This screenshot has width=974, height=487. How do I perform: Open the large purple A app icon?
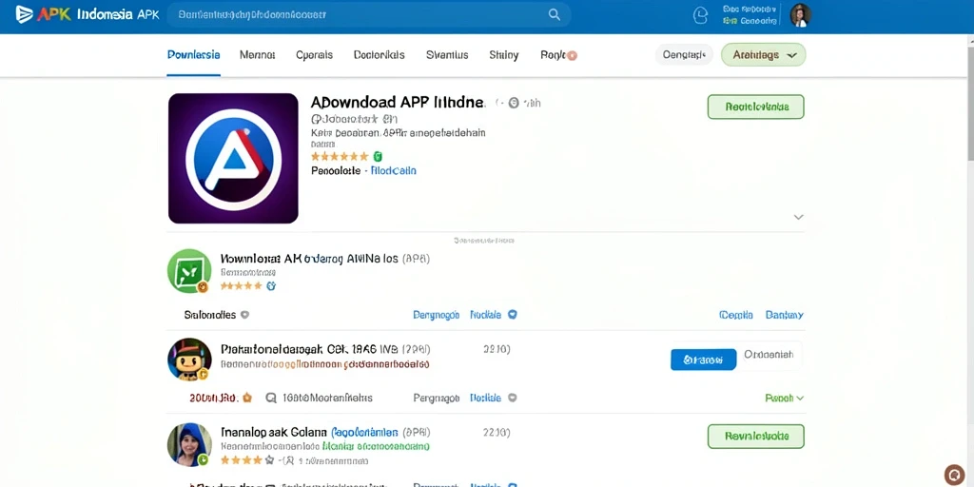pyautogui.click(x=233, y=159)
